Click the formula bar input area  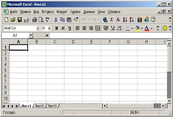click(x=110, y=35)
